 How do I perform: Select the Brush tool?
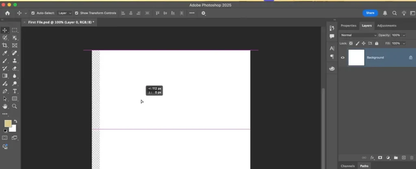click(5, 60)
